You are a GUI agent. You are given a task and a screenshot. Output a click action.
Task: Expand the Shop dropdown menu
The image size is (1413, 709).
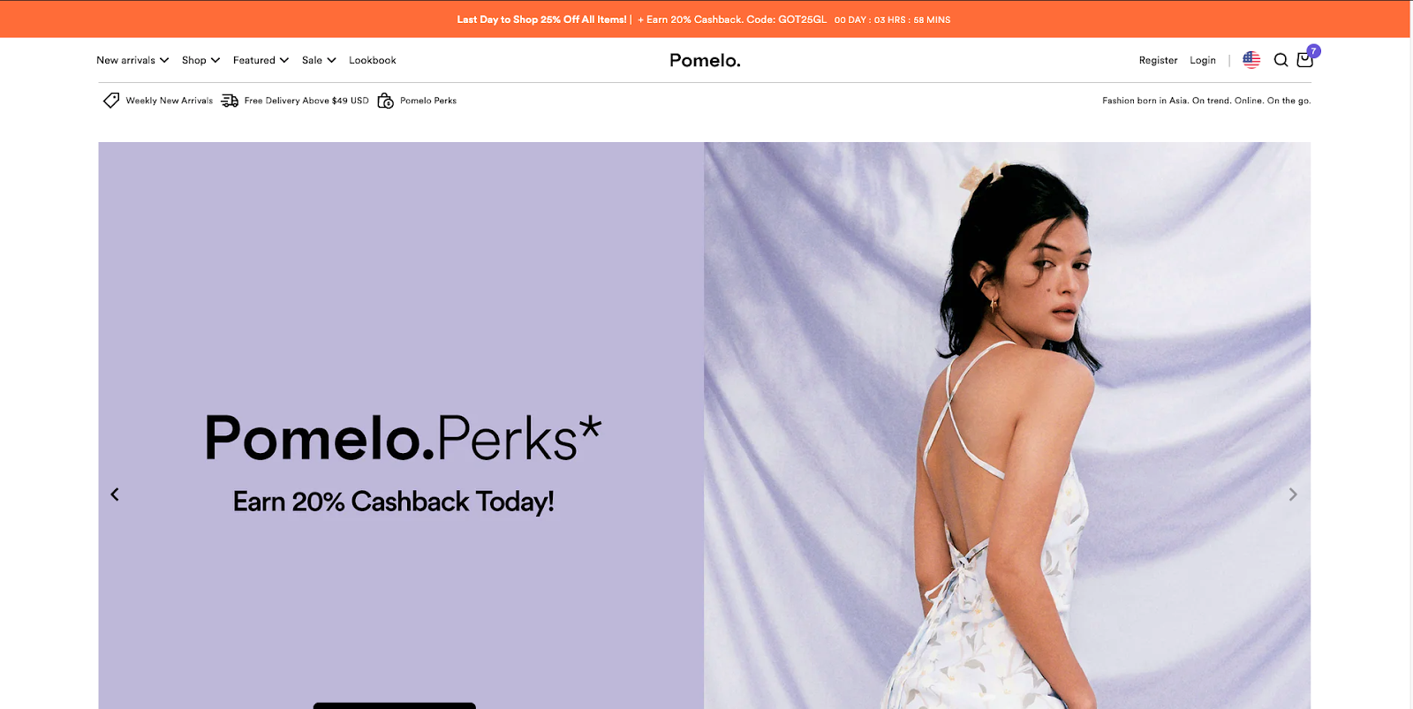click(x=201, y=60)
